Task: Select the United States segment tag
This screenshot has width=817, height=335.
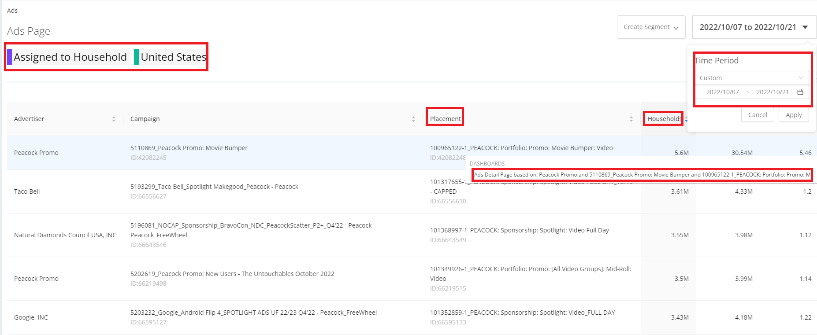Action: pos(171,57)
